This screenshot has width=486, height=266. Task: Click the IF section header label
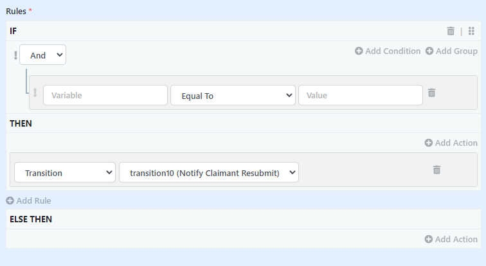(13, 31)
